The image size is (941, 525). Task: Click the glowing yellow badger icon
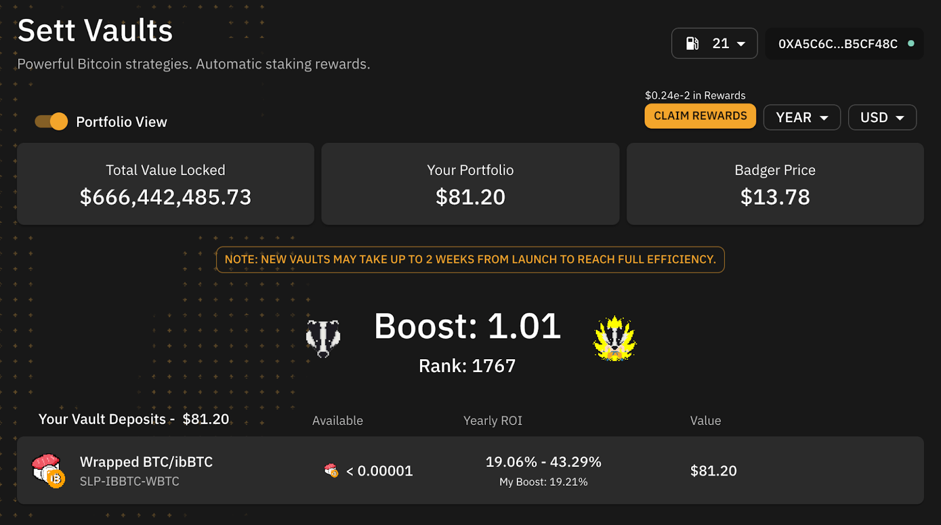[615, 339]
